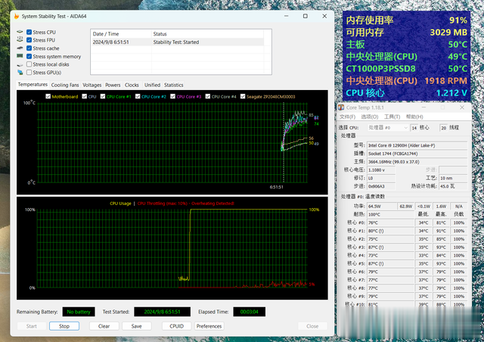The image size is (484, 342).
Task: Open CPUID panel button
Action: 176,326
